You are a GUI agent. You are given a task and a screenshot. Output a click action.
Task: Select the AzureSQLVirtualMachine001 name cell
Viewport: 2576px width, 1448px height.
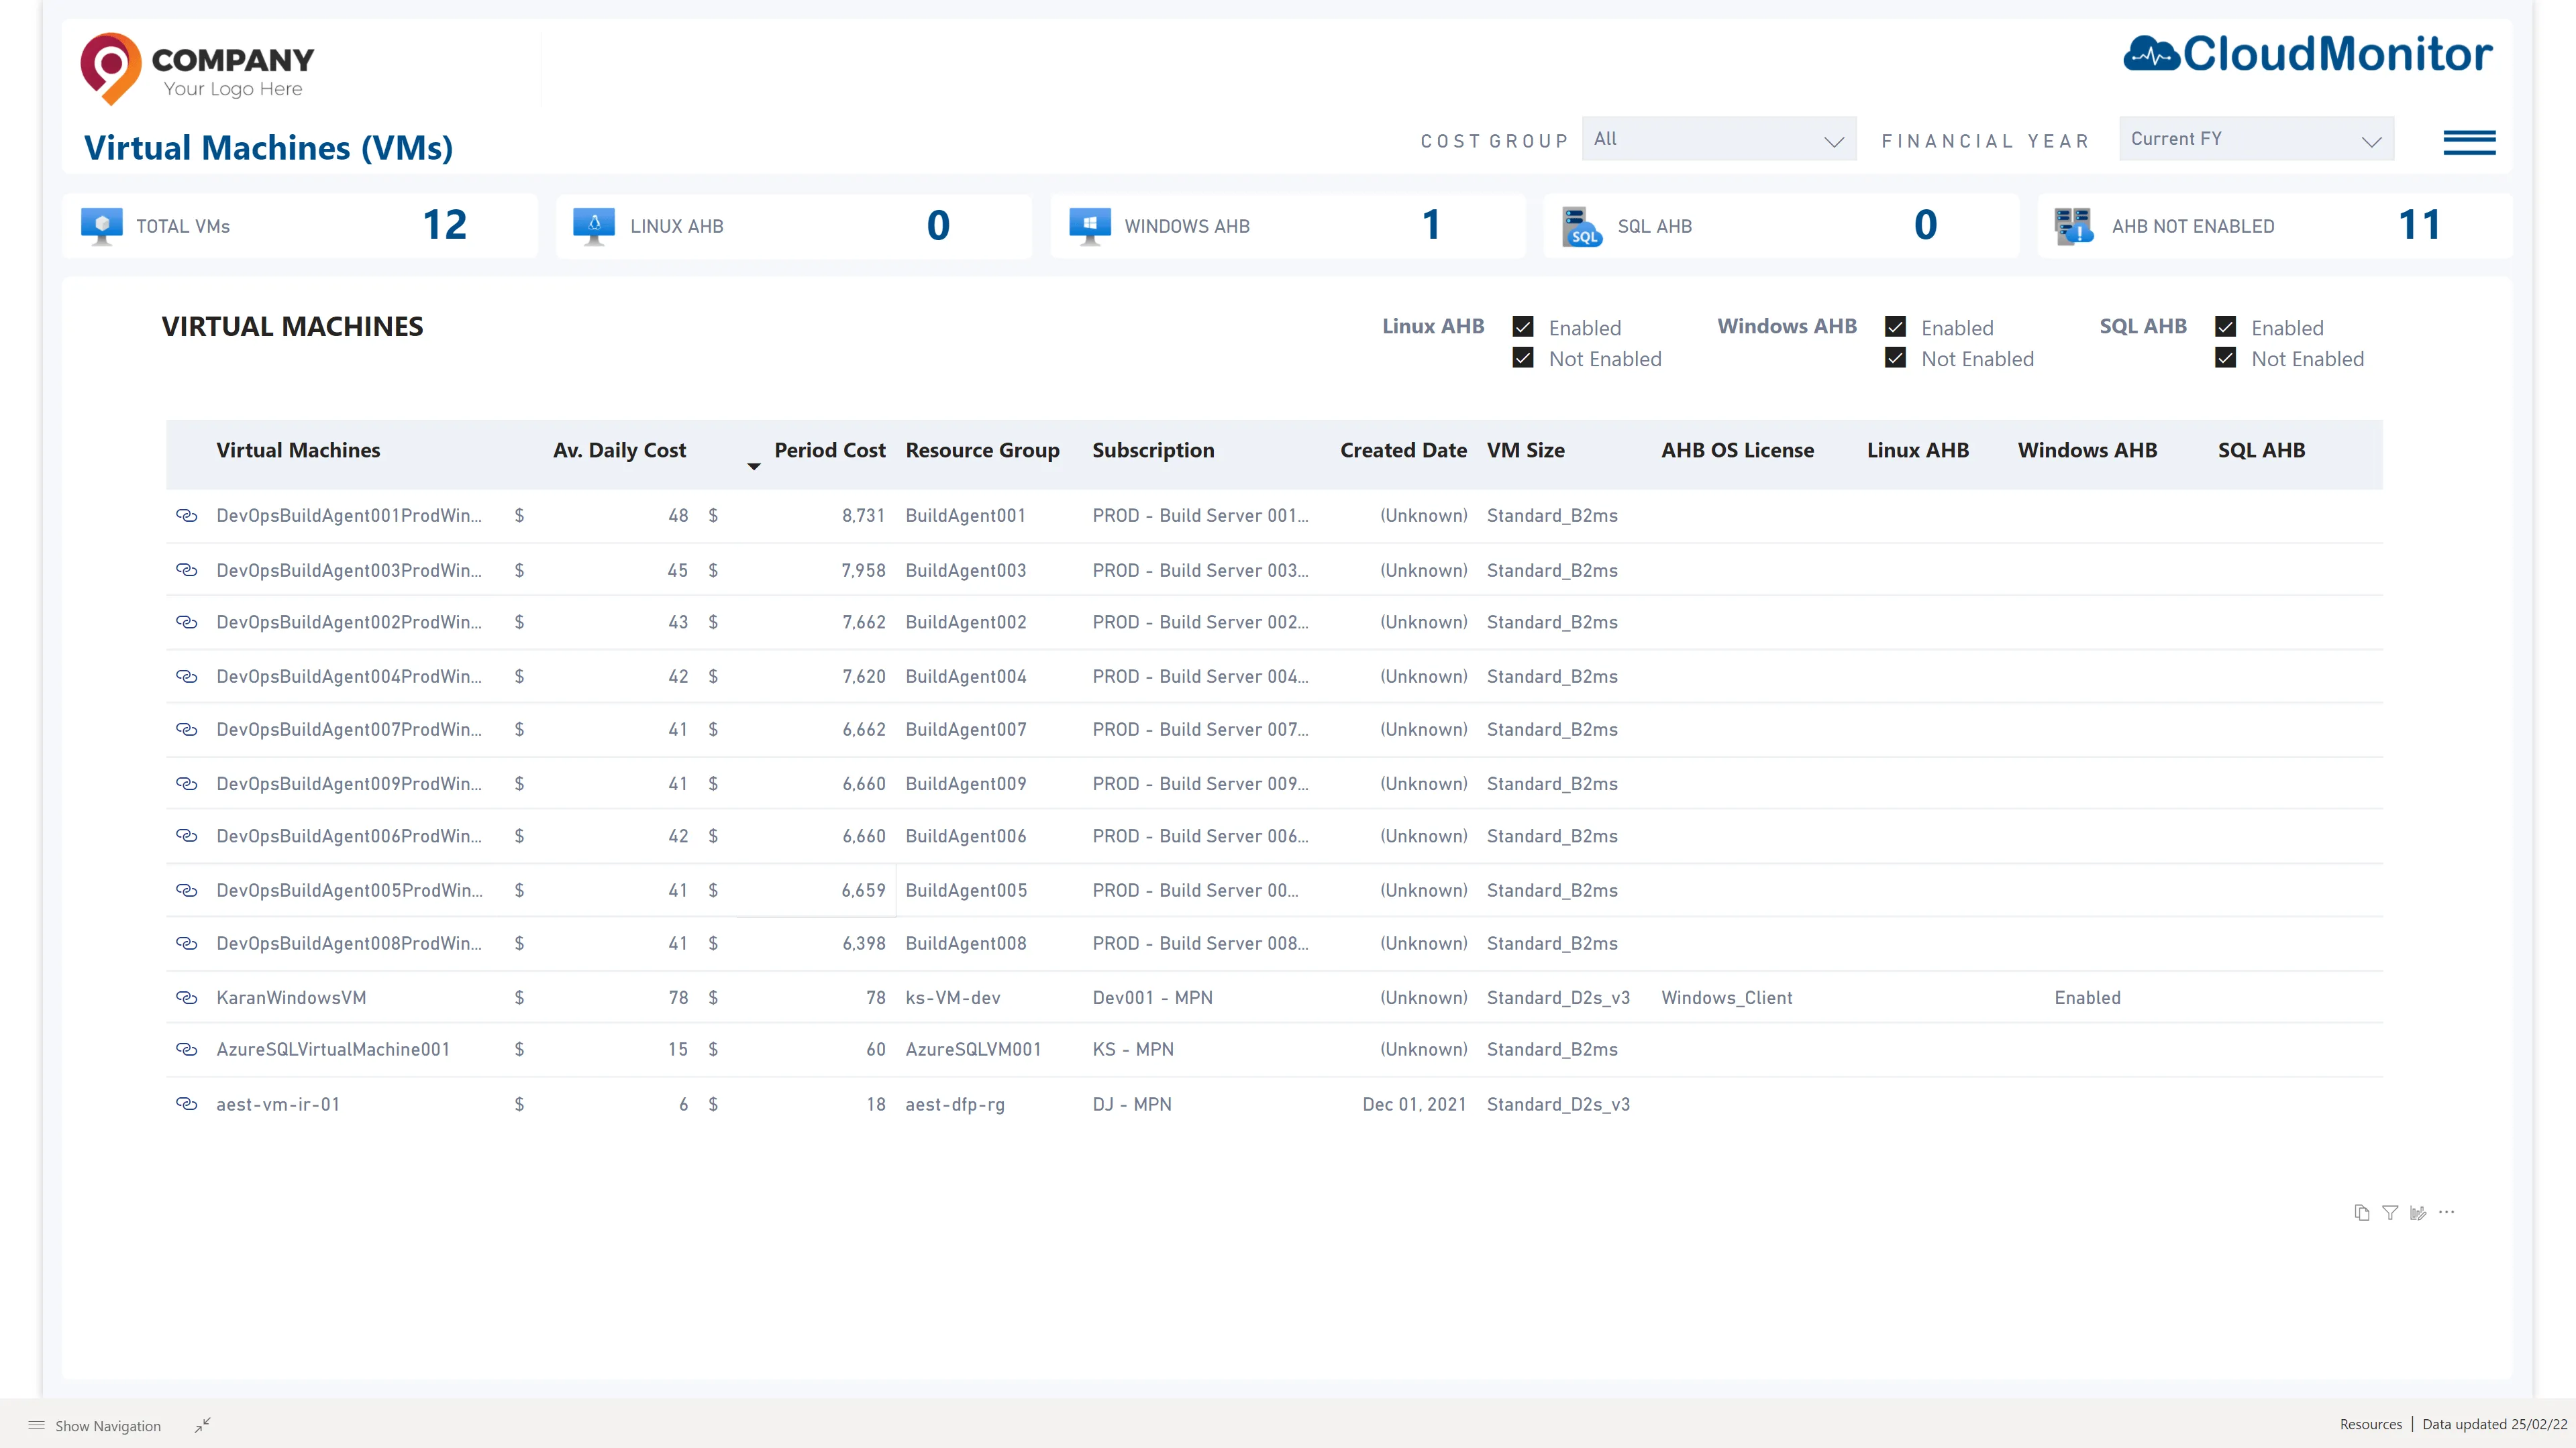(333, 1049)
